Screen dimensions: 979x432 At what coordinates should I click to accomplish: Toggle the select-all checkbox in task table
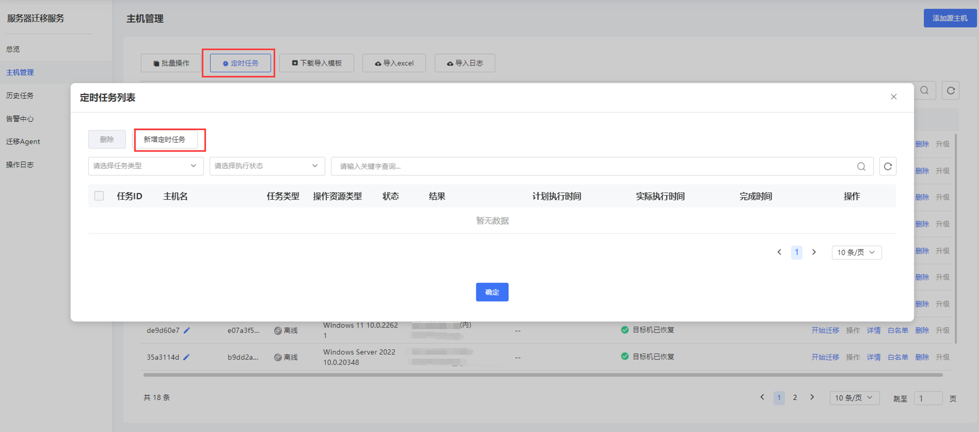(x=99, y=196)
